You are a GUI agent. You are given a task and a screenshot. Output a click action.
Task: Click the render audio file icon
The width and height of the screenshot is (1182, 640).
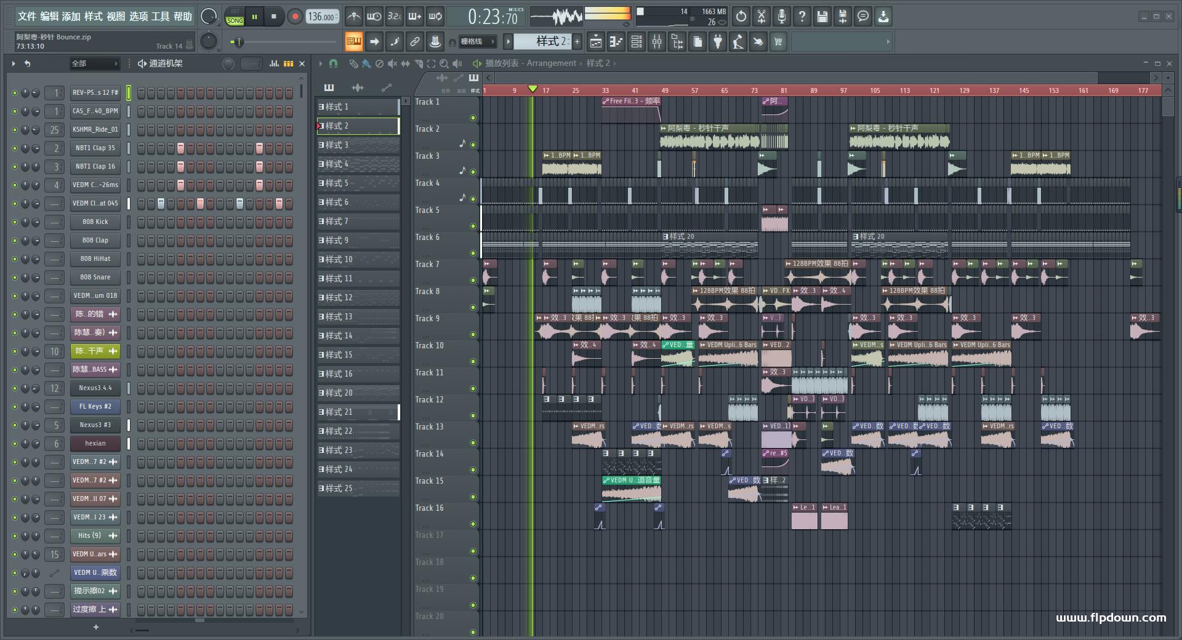(x=843, y=17)
